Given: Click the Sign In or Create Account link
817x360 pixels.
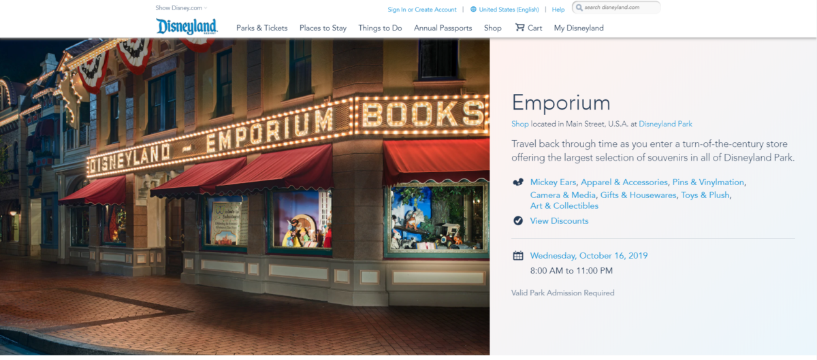Looking at the screenshot, I should click(422, 10).
